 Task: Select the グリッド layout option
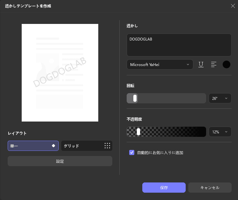coord(80,146)
